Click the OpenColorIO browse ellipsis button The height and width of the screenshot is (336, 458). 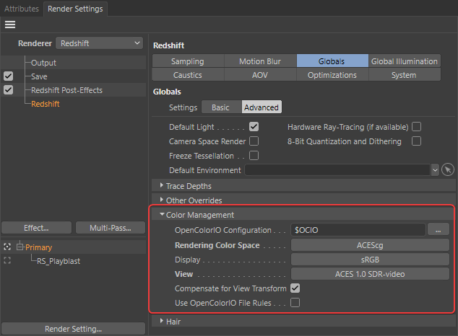coord(438,230)
